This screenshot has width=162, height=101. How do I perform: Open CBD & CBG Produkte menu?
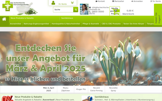pyautogui.click(x=111, y=24)
